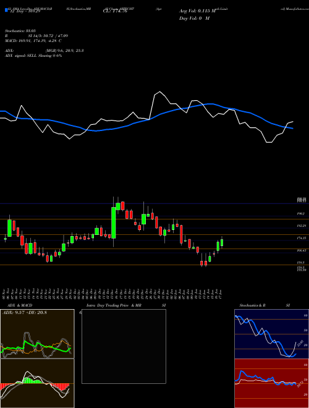The image size is (309, 408).
Task: Click the blue SMA legend square
Action: coord(6,11)
